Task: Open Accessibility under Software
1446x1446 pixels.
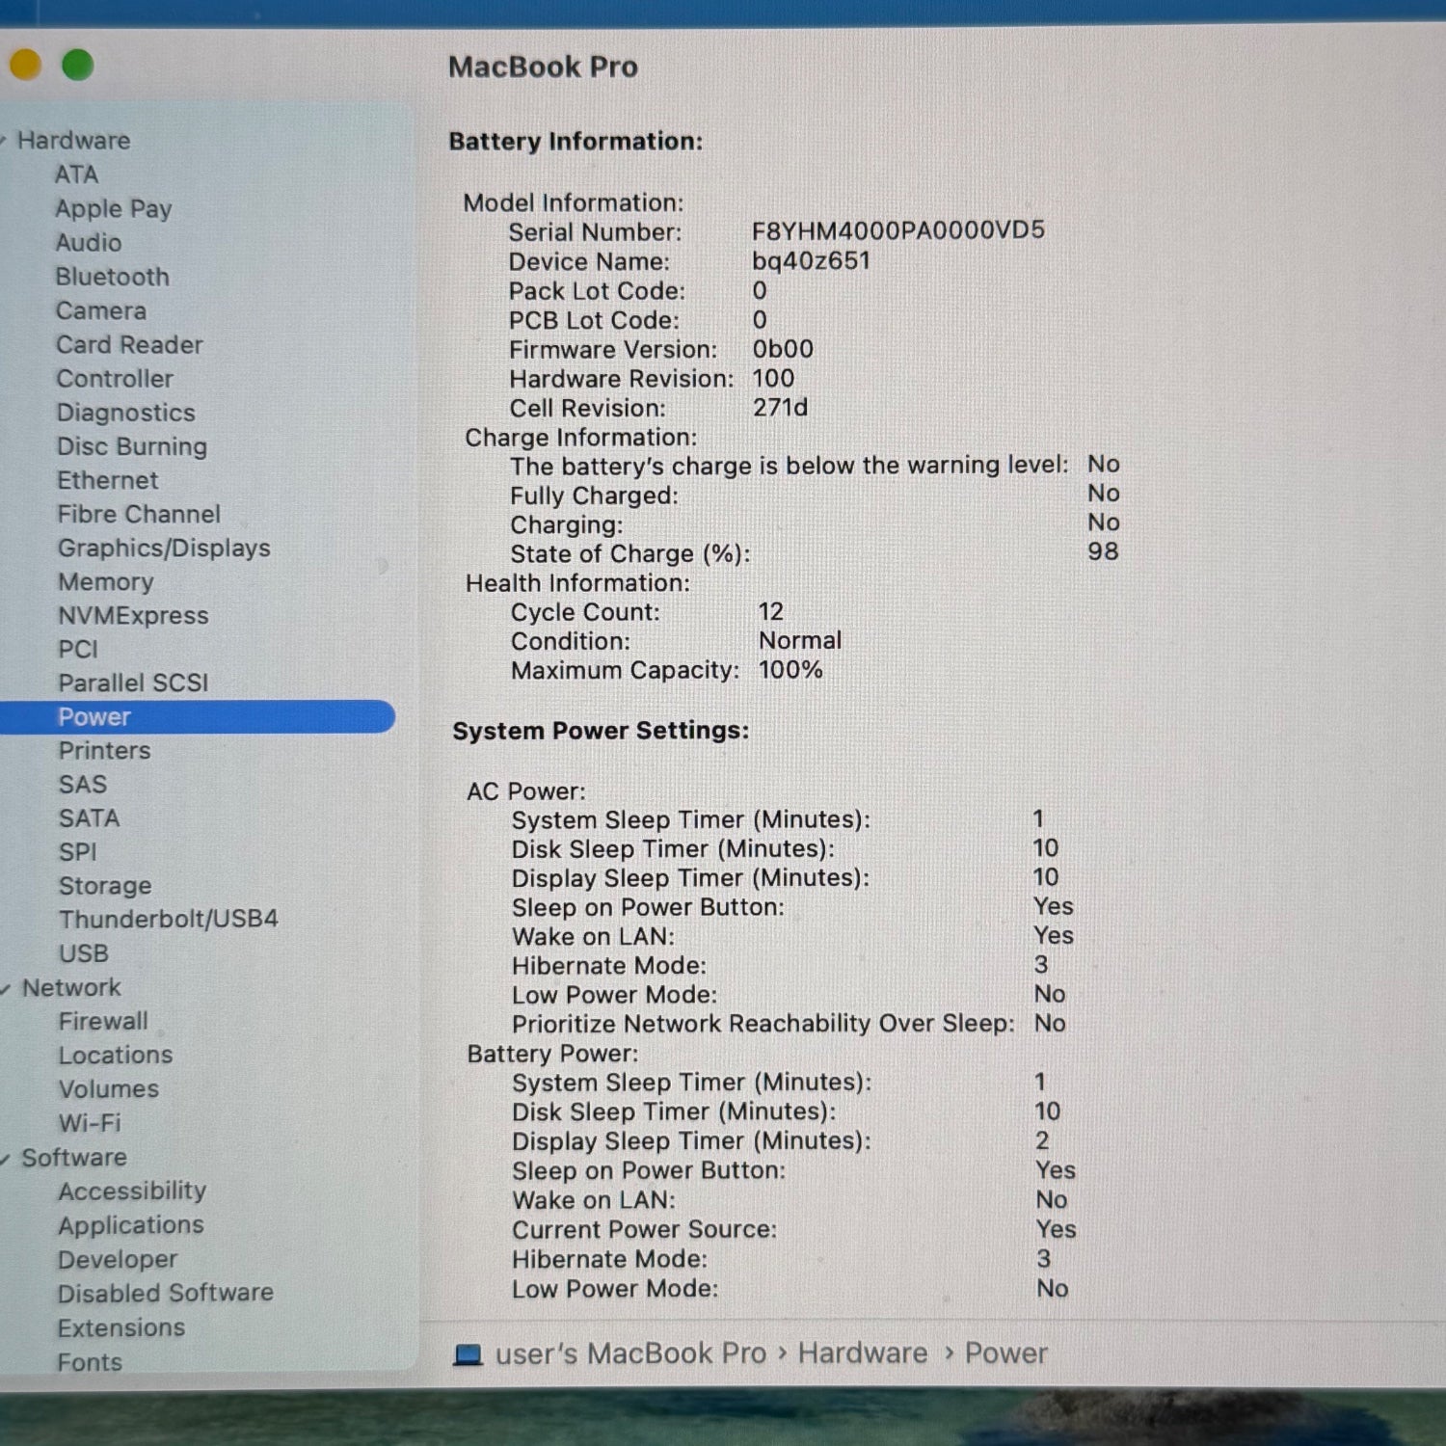Action: coord(132,1192)
